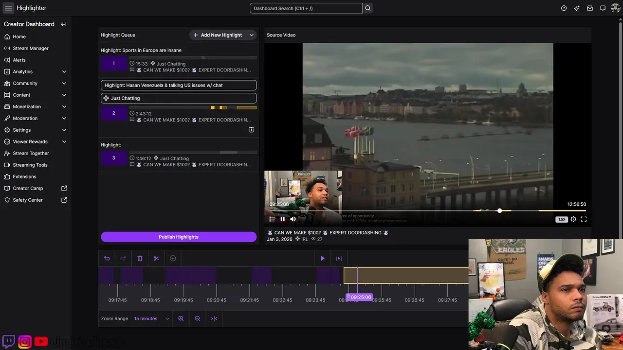The width and height of the screenshot is (623, 350).
Task: Click the video seek bar handle
Action: point(499,210)
